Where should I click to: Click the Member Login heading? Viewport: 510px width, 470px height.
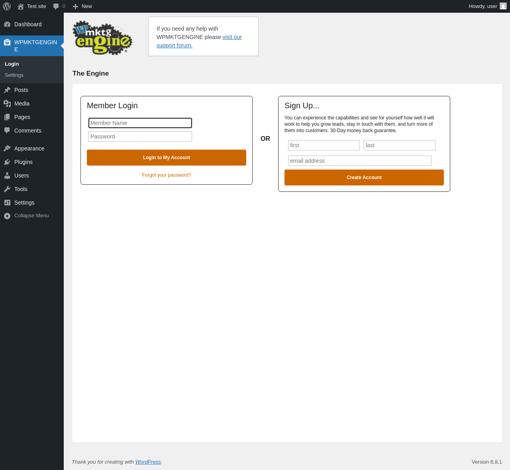[x=112, y=105]
